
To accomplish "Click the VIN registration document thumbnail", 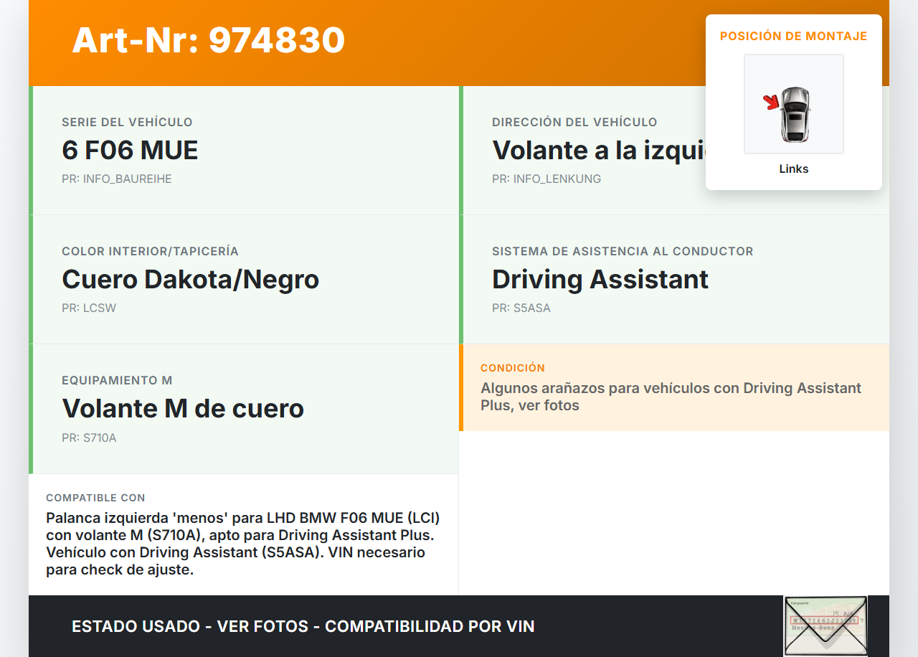I will (825, 625).
